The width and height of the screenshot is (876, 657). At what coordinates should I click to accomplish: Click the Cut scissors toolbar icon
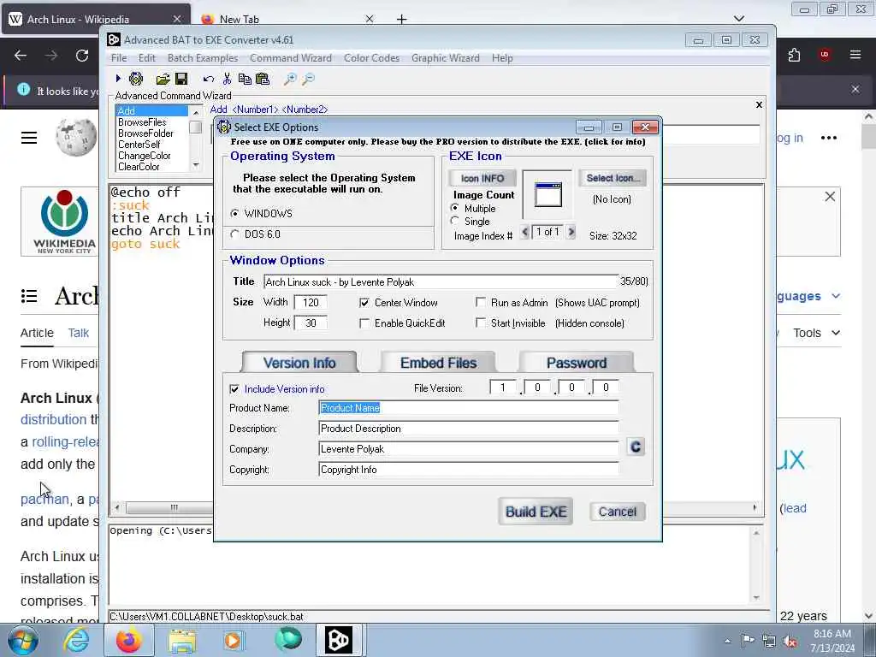tap(227, 79)
